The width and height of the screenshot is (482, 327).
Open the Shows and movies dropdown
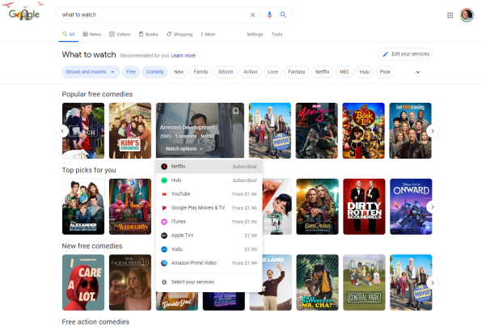pos(91,72)
